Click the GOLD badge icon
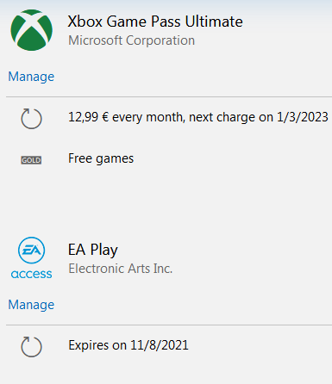This screenshot has width=332, height=384. click(31, 160)
